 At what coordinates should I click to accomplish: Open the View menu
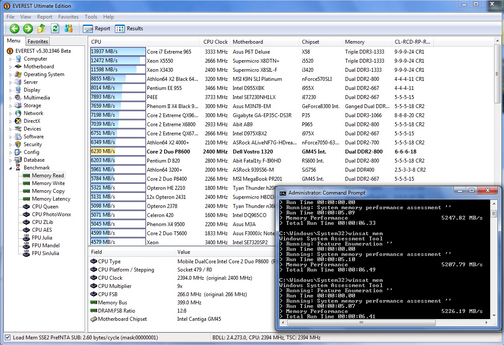click(26, 17)
